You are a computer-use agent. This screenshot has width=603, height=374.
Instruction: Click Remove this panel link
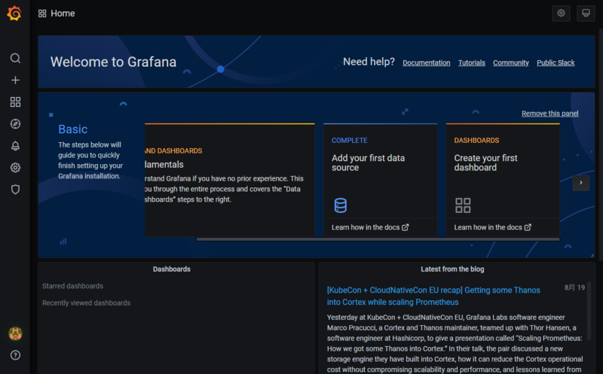tap(550, 114)
